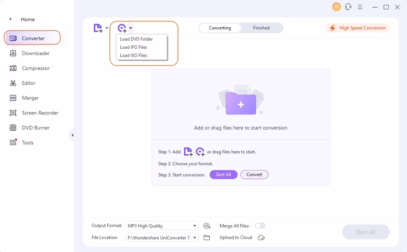
Task: Expand the File Location dropdown
Action: (195, 237)
